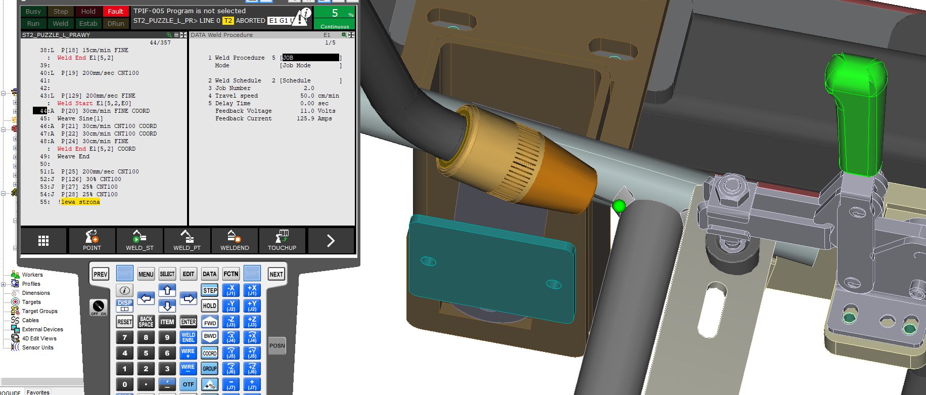Toggle the teach pendant OFF/ON switch
This screenshot has width=926, height=395.
(x=99, y=307)
